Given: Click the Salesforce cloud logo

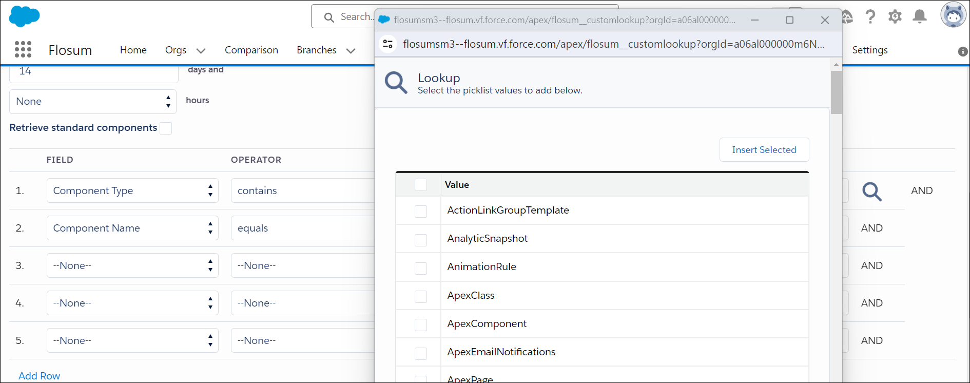Looking at the screenshot, I should click(x=24, y=16).
